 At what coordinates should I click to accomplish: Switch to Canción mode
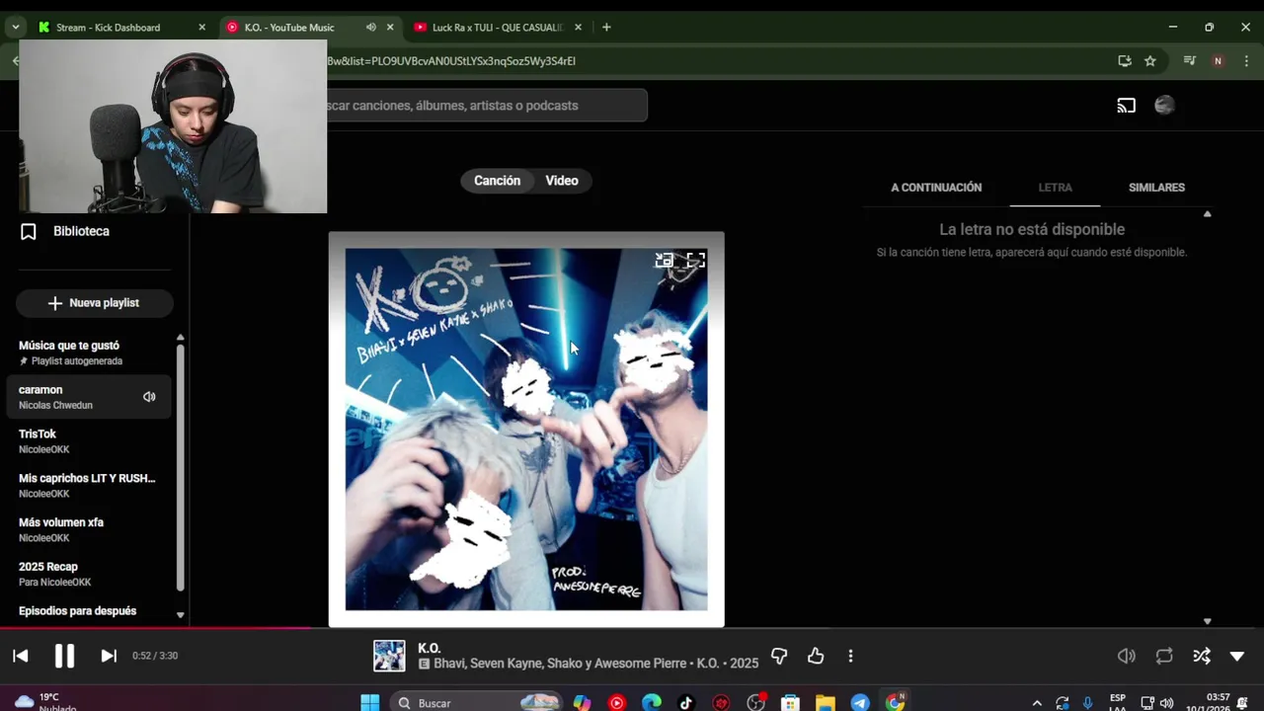click(x=497, y=181)
